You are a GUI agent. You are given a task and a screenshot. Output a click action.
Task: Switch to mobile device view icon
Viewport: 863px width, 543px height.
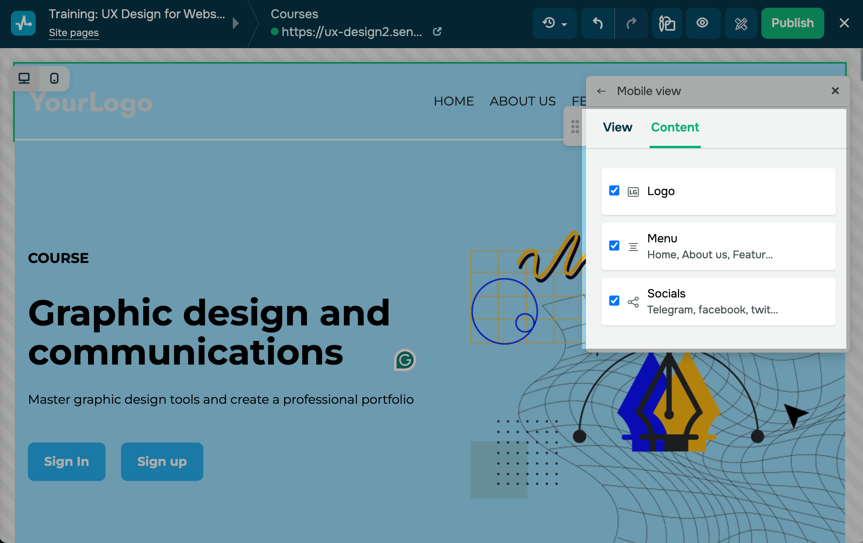coord(54,78)
